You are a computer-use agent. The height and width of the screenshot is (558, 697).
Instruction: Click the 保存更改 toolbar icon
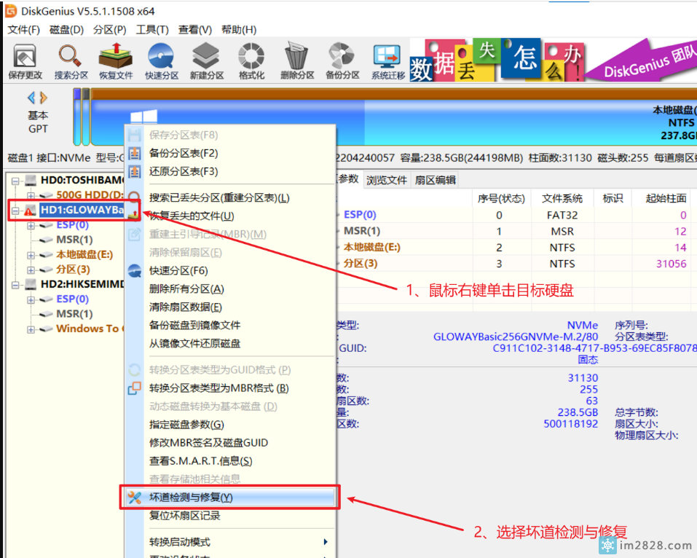25,62
